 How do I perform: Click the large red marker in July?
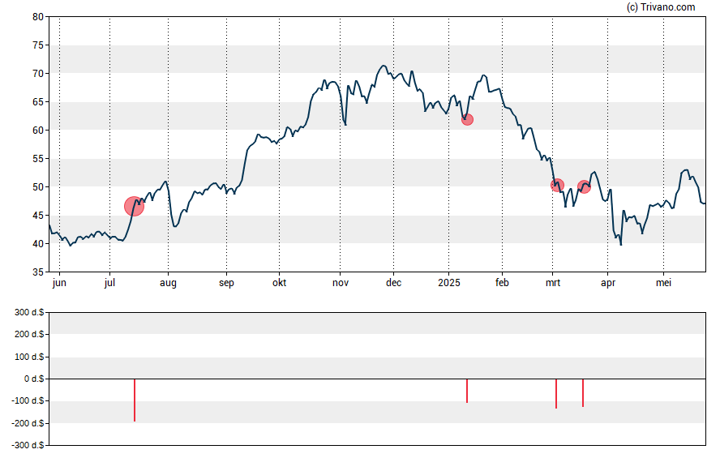[134, 207]
